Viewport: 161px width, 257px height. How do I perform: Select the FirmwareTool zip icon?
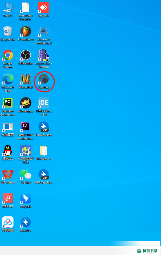point(43,127)
